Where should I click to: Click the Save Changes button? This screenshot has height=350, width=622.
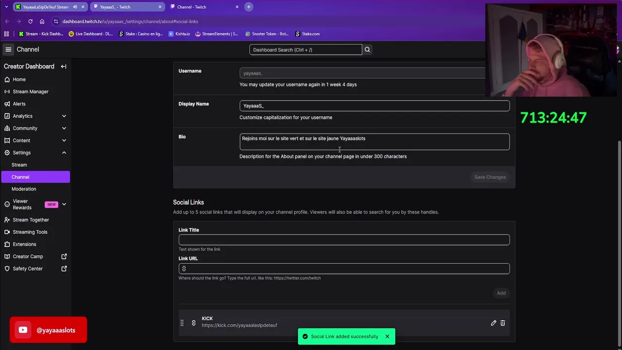pyautogui.click(x=490, y=177)
